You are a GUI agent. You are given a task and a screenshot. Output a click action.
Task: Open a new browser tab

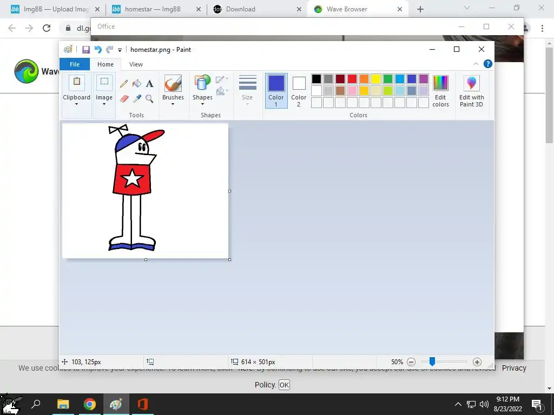click(x=420, y=9)
